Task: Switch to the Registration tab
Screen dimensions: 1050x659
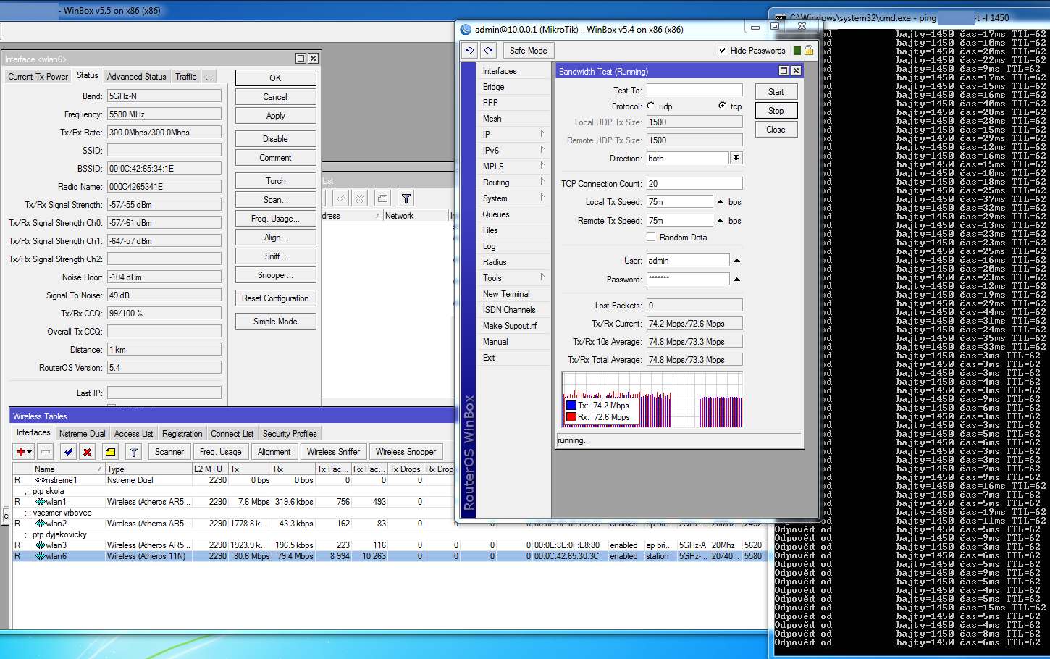Action: pyautogui.click(x=182, y=434)
